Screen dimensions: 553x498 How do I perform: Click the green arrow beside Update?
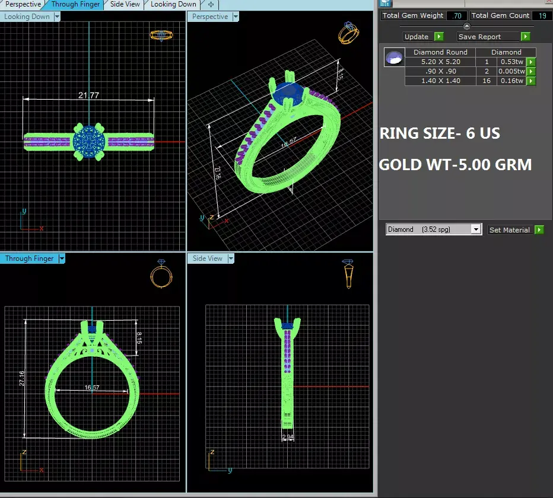pos(438,37)
